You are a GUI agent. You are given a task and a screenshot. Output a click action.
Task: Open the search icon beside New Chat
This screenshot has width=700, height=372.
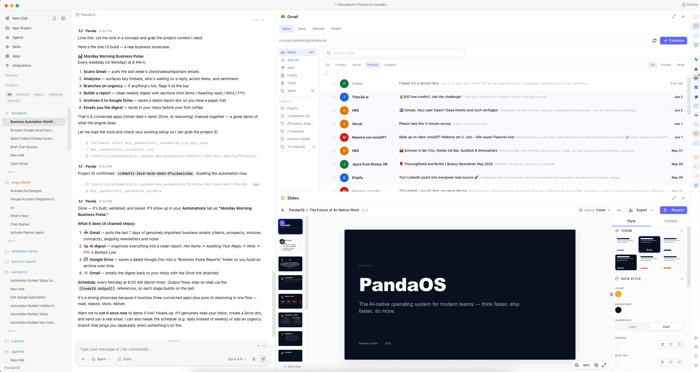tap(55, 18)
